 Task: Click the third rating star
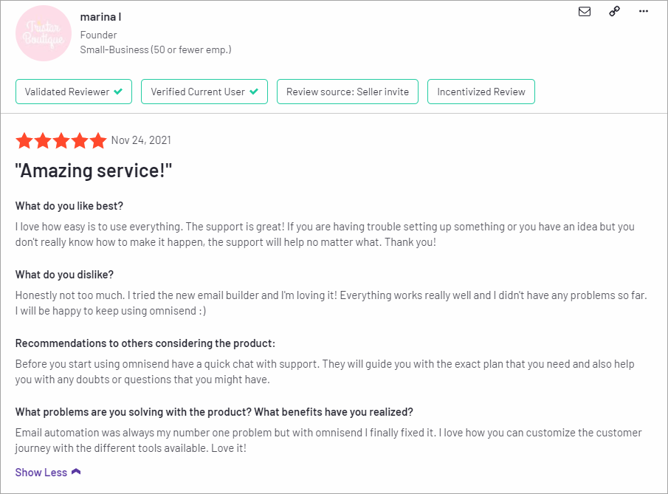point(61,140)
